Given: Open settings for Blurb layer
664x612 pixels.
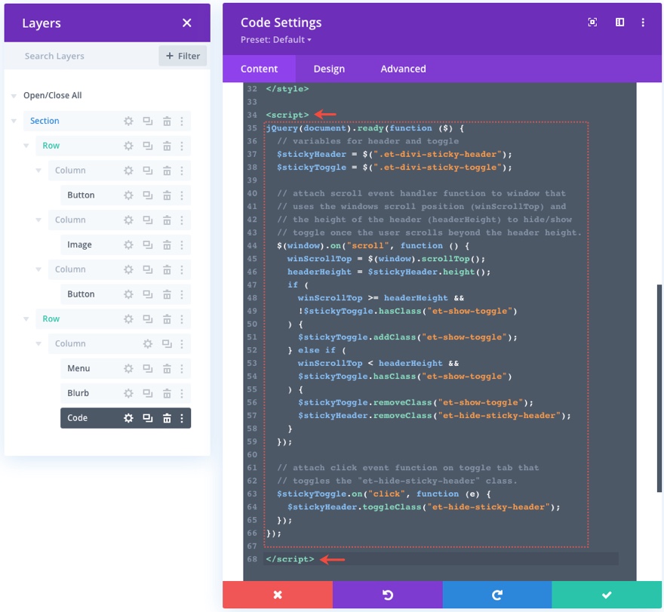Looking at the screenshot, I should pyautogui.click(x=128, y=393).
